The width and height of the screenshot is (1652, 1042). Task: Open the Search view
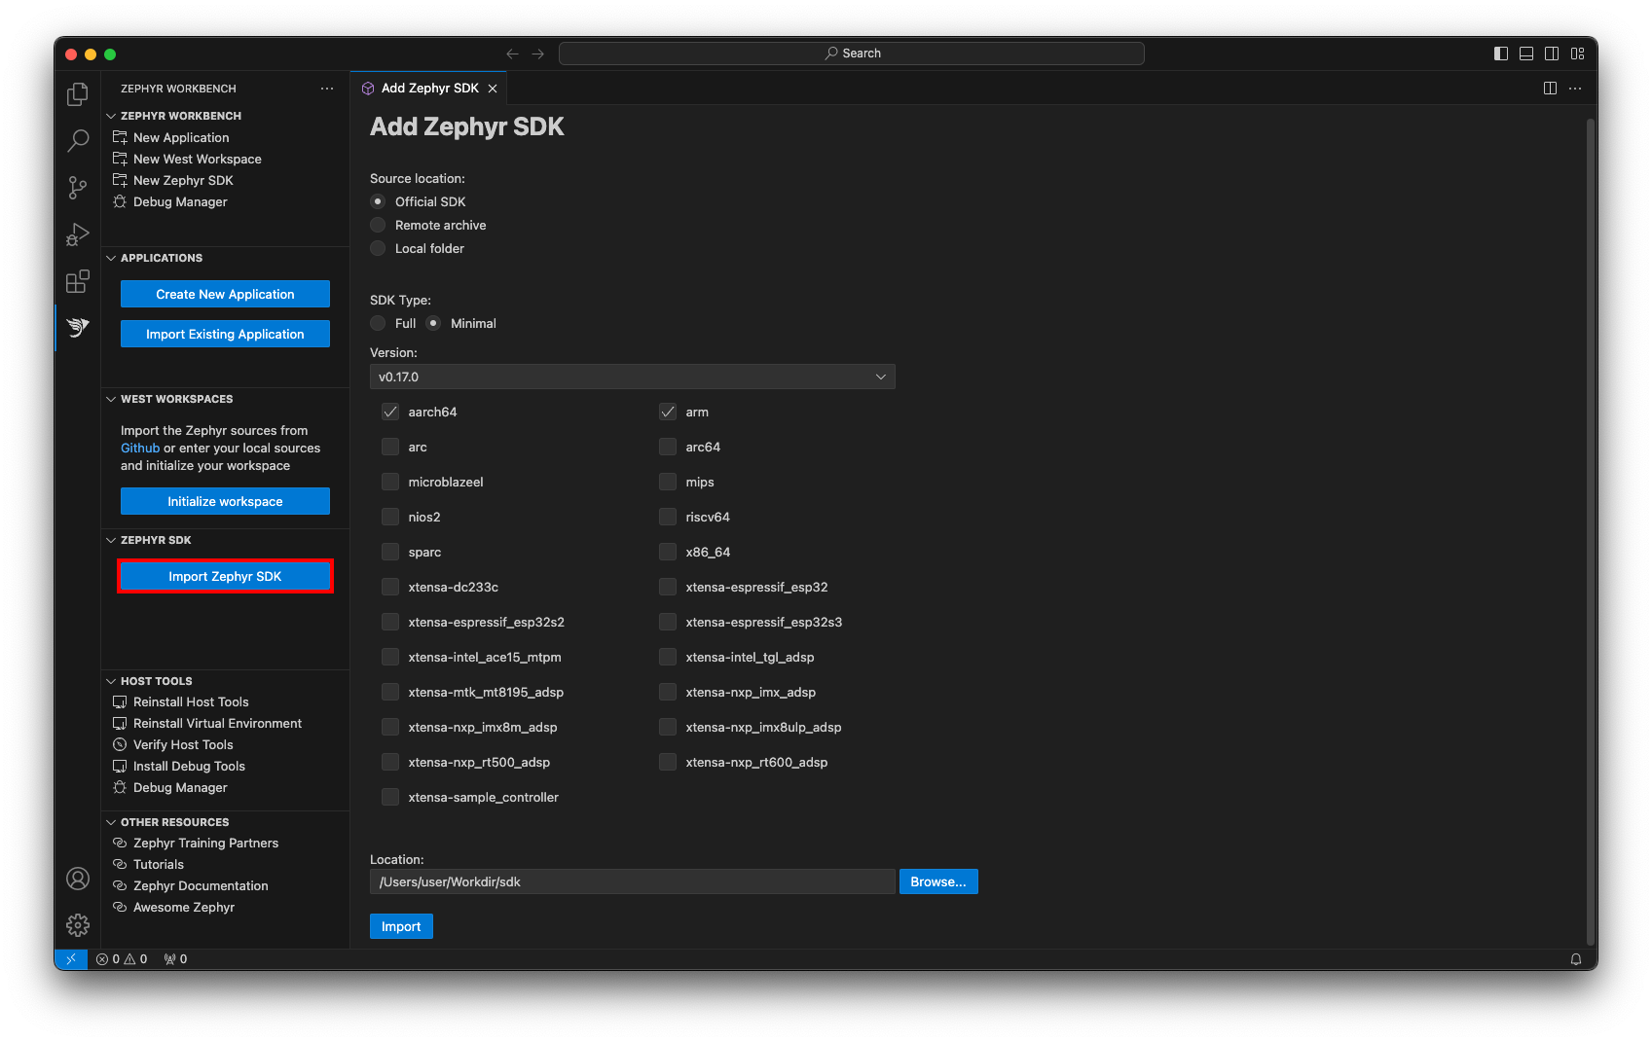[x=77, y=140]
